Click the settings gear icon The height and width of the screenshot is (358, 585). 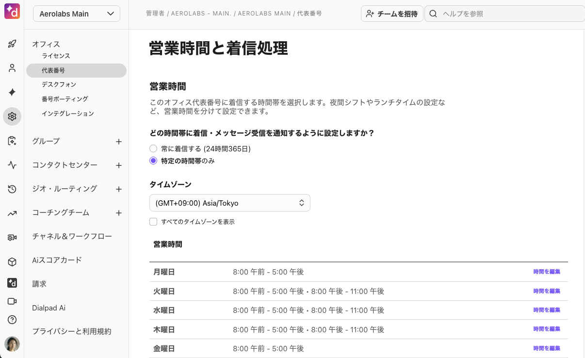(x=12, y=116)
